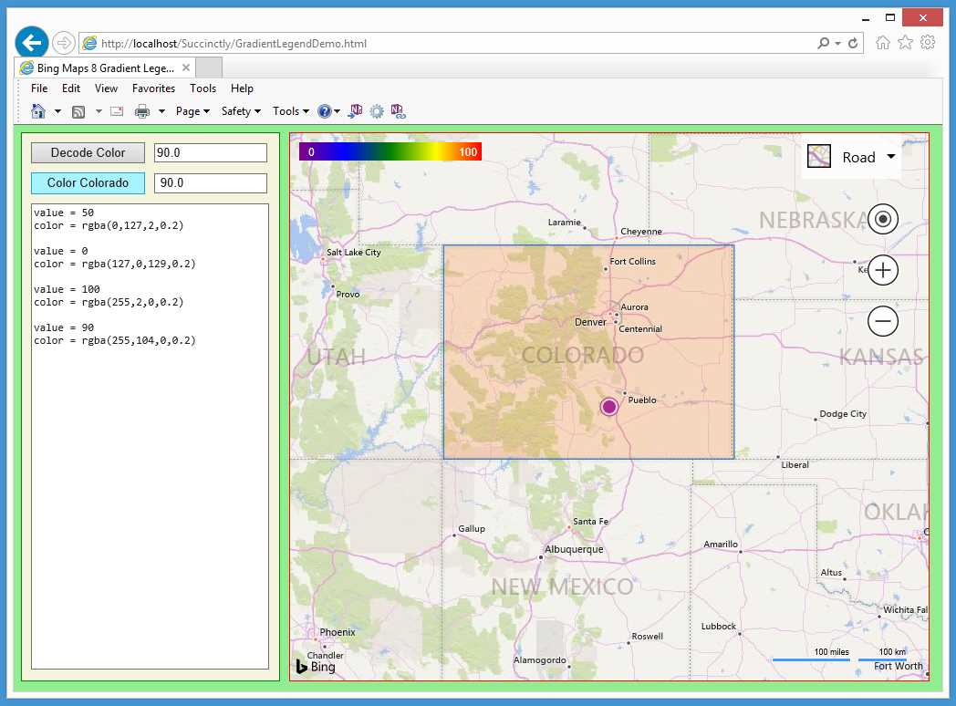Click the Send to OneNote icon
The height and width of the screenshot is (706, 956).
click(356, 111)
